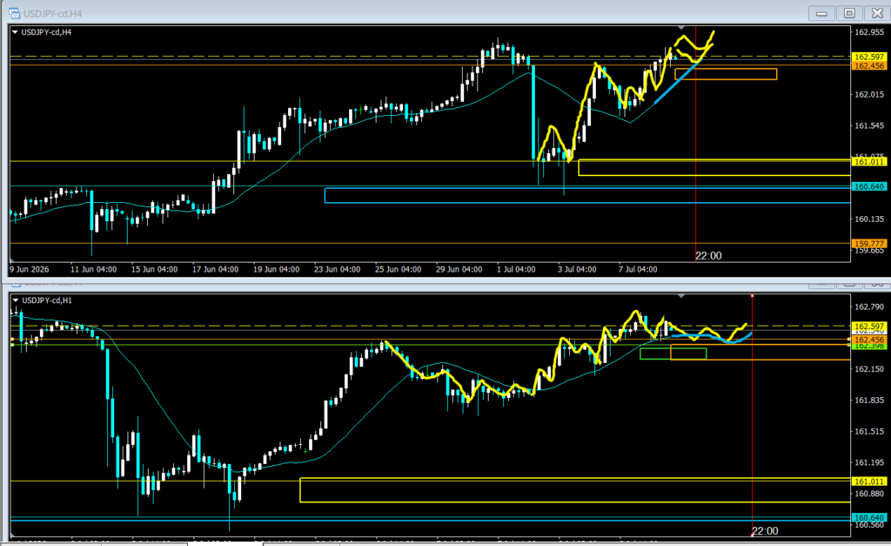Select the 161.011 yellow price label on H4

click(869, 162)
